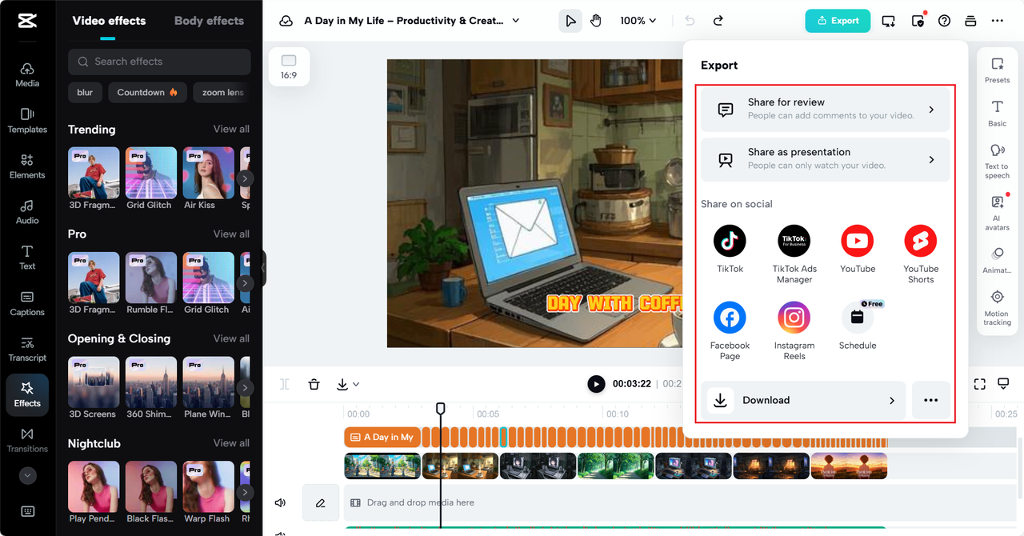This screenshot has width=1024, height=536.
Task: Select the blur search tag
Action: pyautogui.click(x=85, y=92)
